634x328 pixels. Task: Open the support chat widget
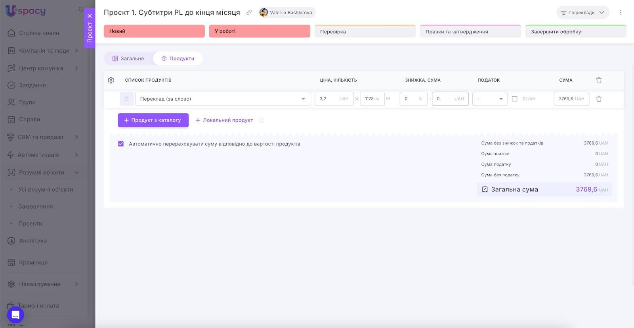(x=15, y=315)
